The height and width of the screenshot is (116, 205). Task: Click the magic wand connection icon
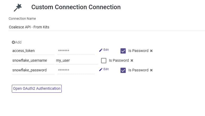(18, 8)
